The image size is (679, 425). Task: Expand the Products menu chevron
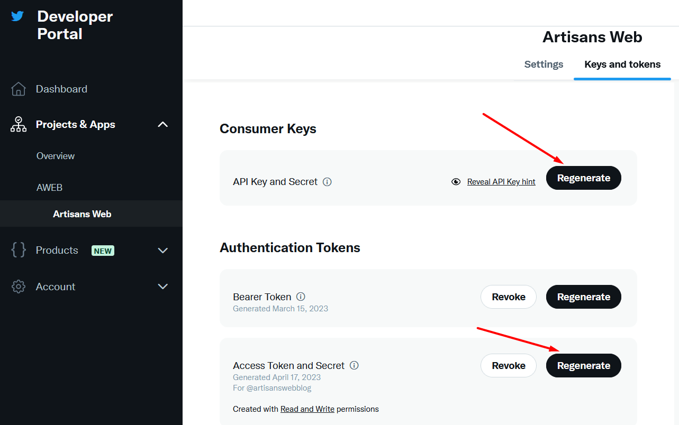(x=163, y=251)
